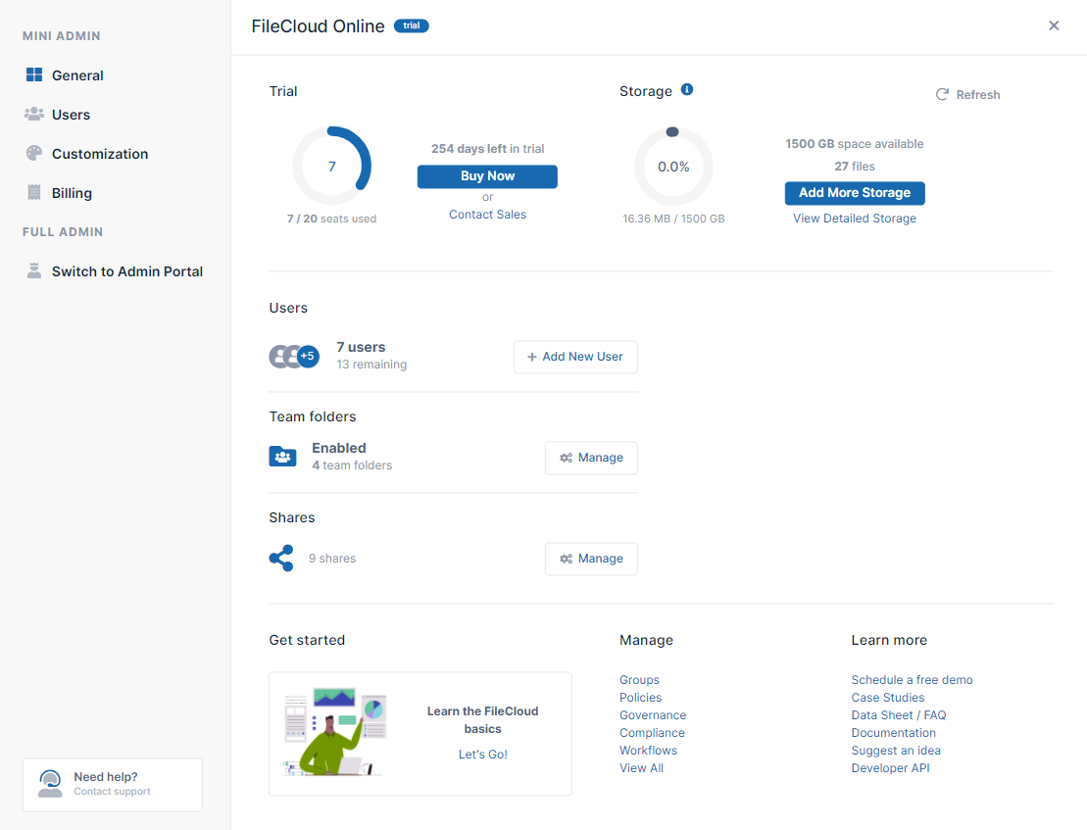Open the Governance management link
The image size is (1087, 830).
pyautogui.click(x=653, y=715)
